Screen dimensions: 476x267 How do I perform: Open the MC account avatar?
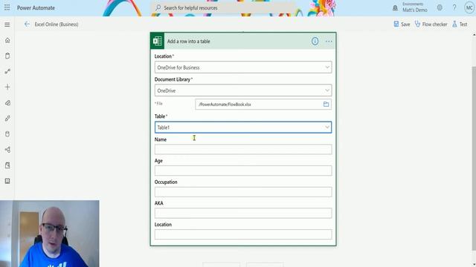tap(469, 7)
